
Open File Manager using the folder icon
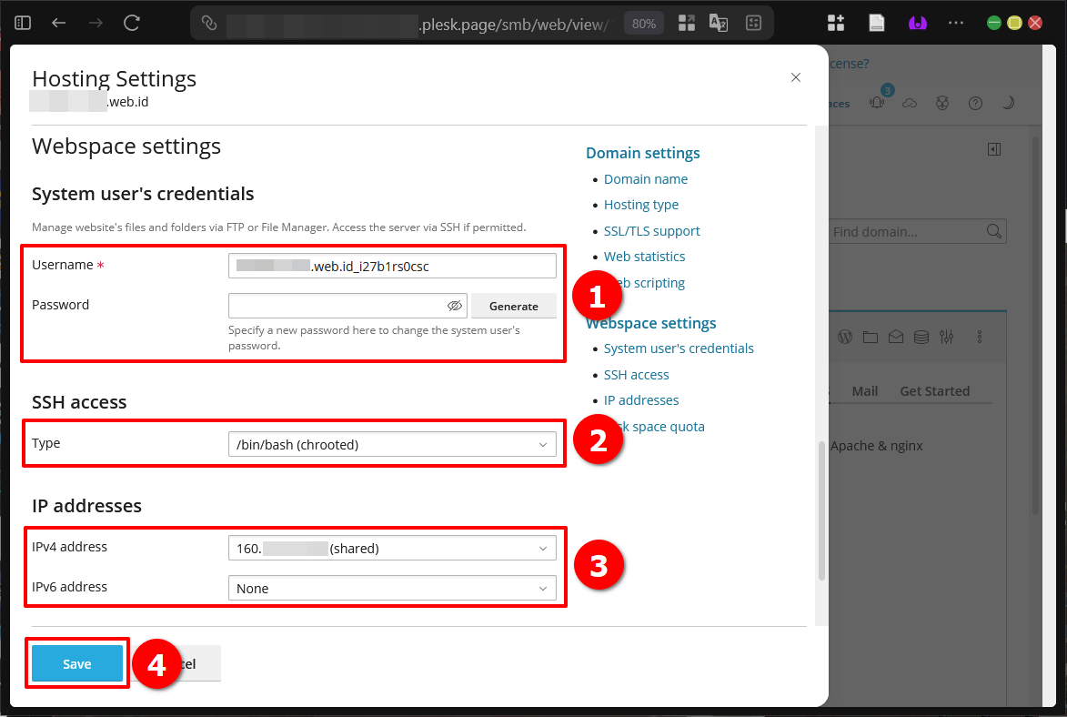[x=870, y=336]
